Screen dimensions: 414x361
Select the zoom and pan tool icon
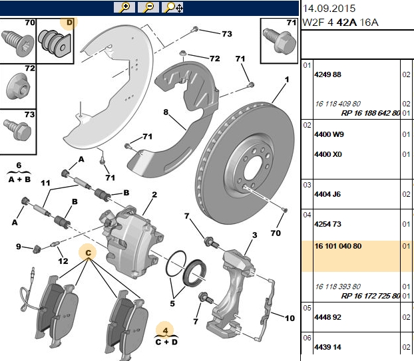pyautogui.click(x=172, y=7)
